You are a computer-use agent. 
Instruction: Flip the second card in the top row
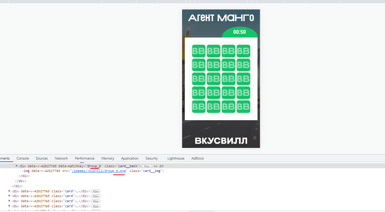click(x=213, y=51)
